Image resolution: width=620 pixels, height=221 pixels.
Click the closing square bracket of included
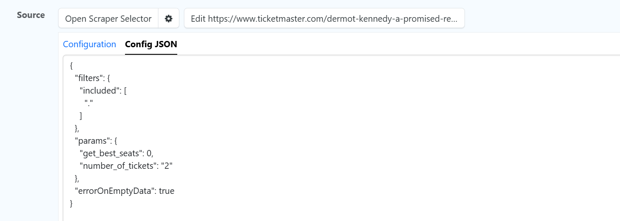click(81, 116)
